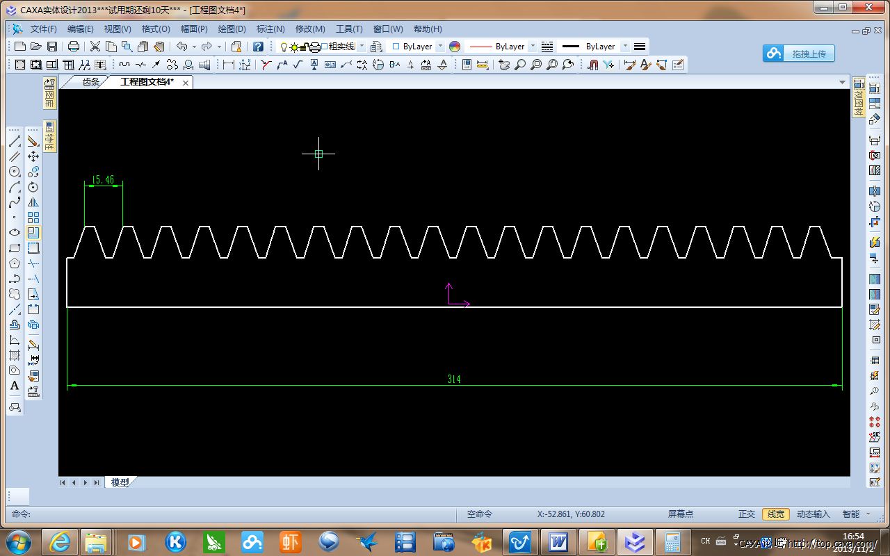The image size is (890, 556).
Task: Toggle 正交 orthogonal mode in status bar
Action: click(747, 514)
